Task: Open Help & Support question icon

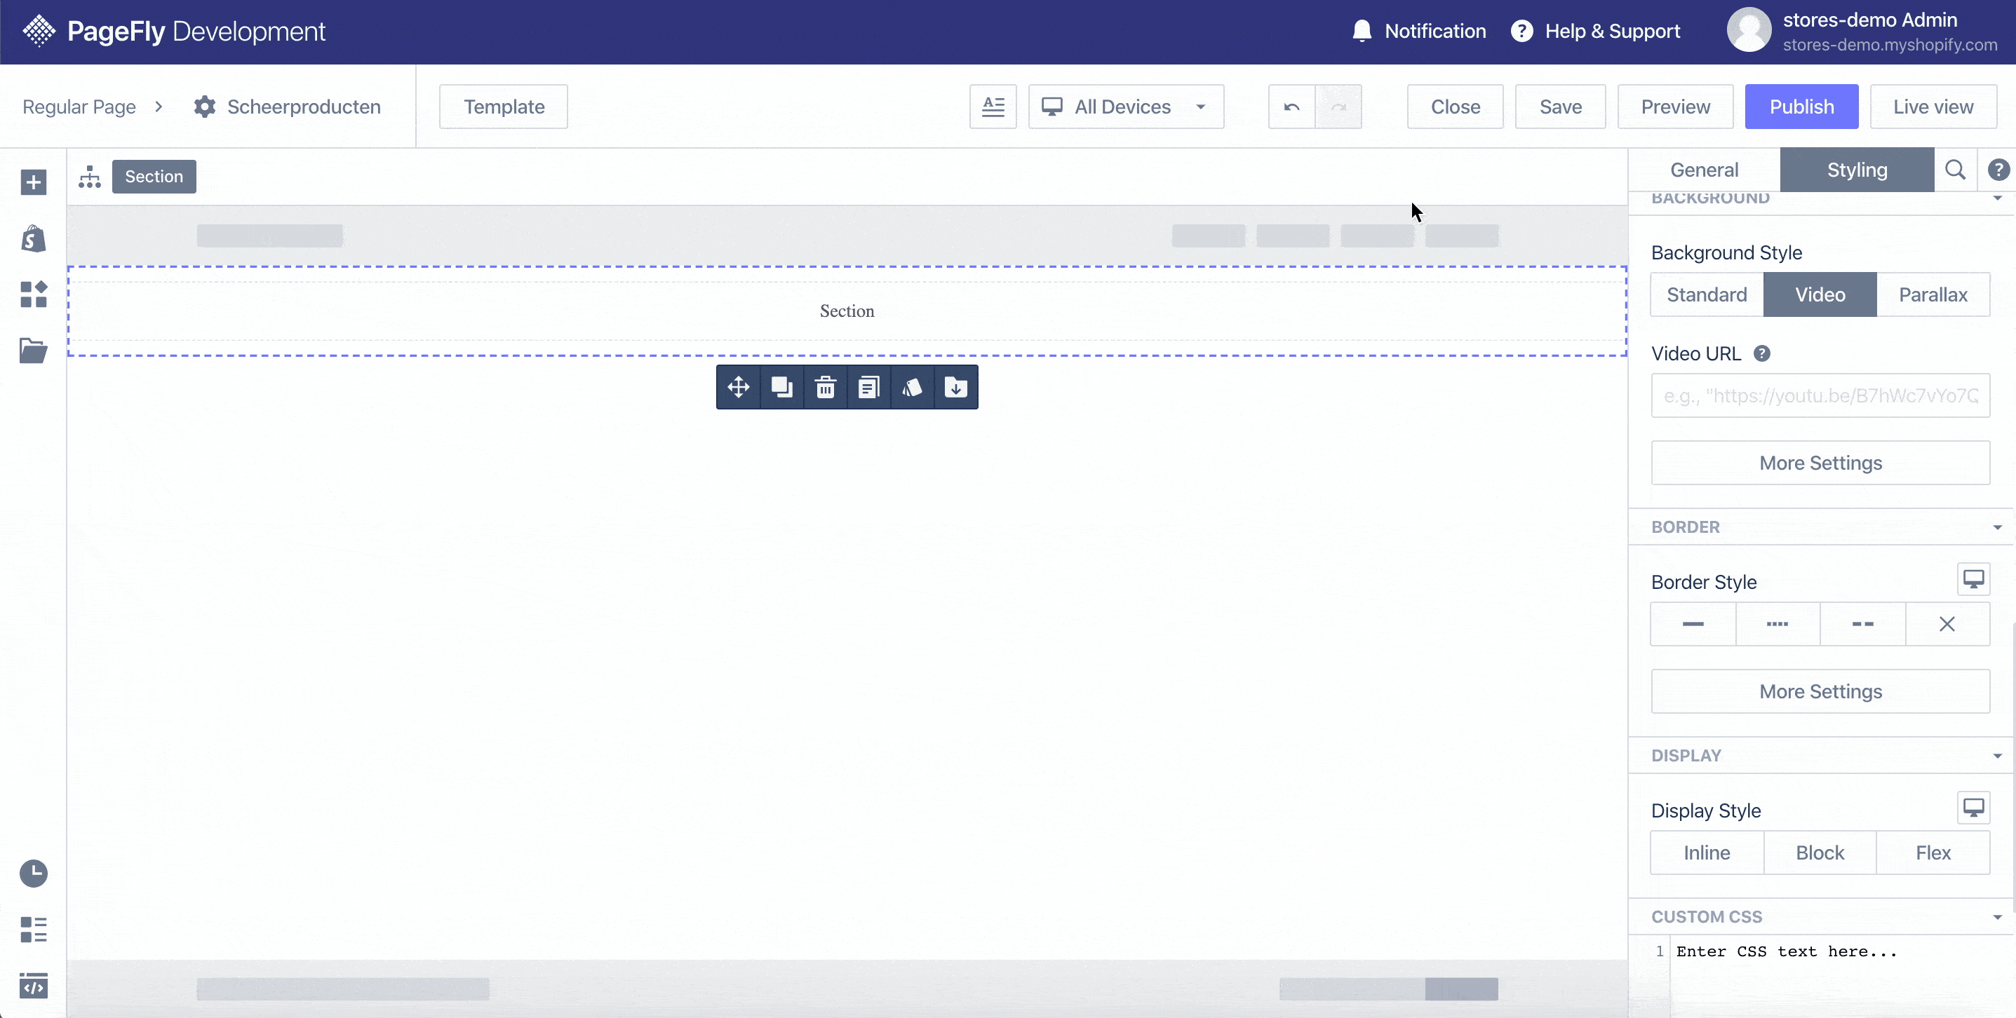Action: click(x=1521, y=32)
